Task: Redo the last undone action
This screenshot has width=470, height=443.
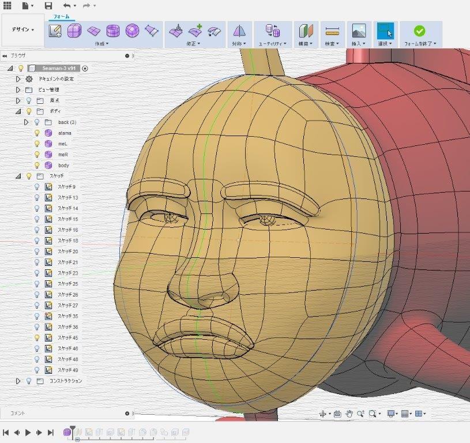Action: coord(87,5)
